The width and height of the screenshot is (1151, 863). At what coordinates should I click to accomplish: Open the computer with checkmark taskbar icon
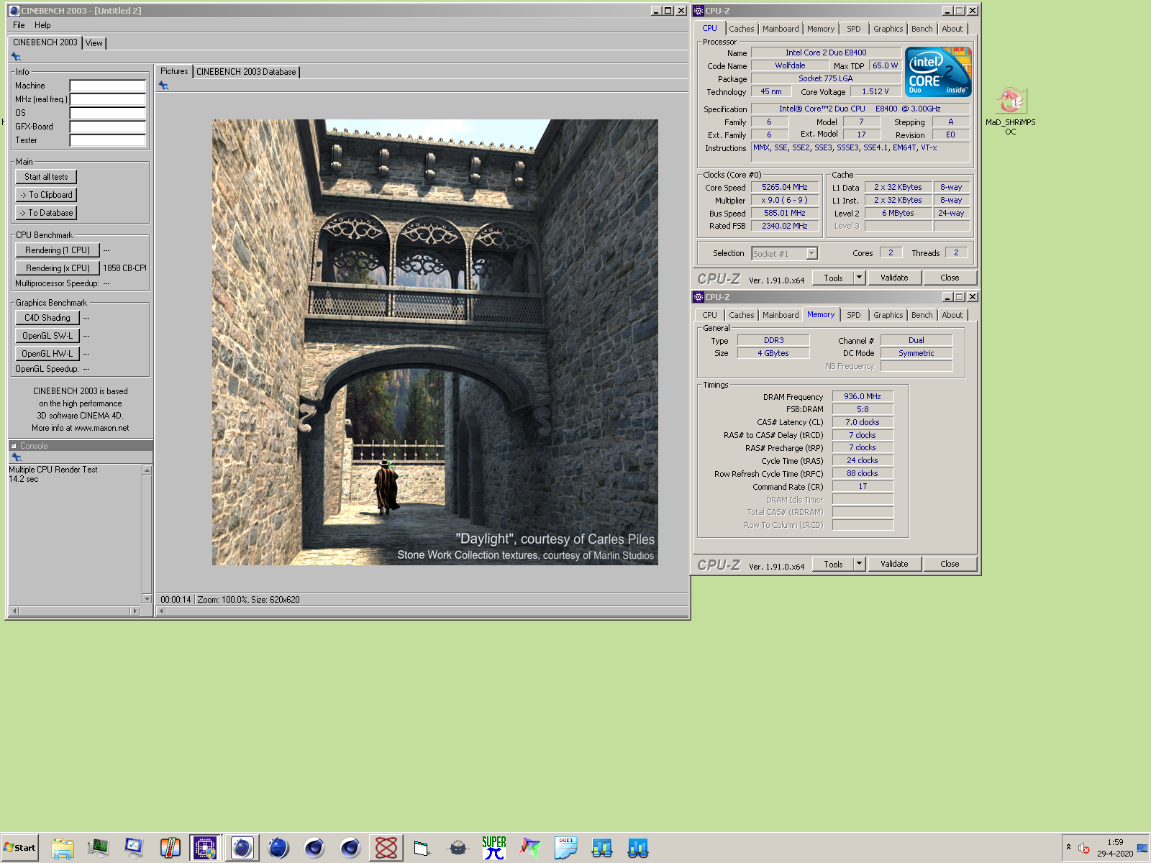[x=135, y=848]
